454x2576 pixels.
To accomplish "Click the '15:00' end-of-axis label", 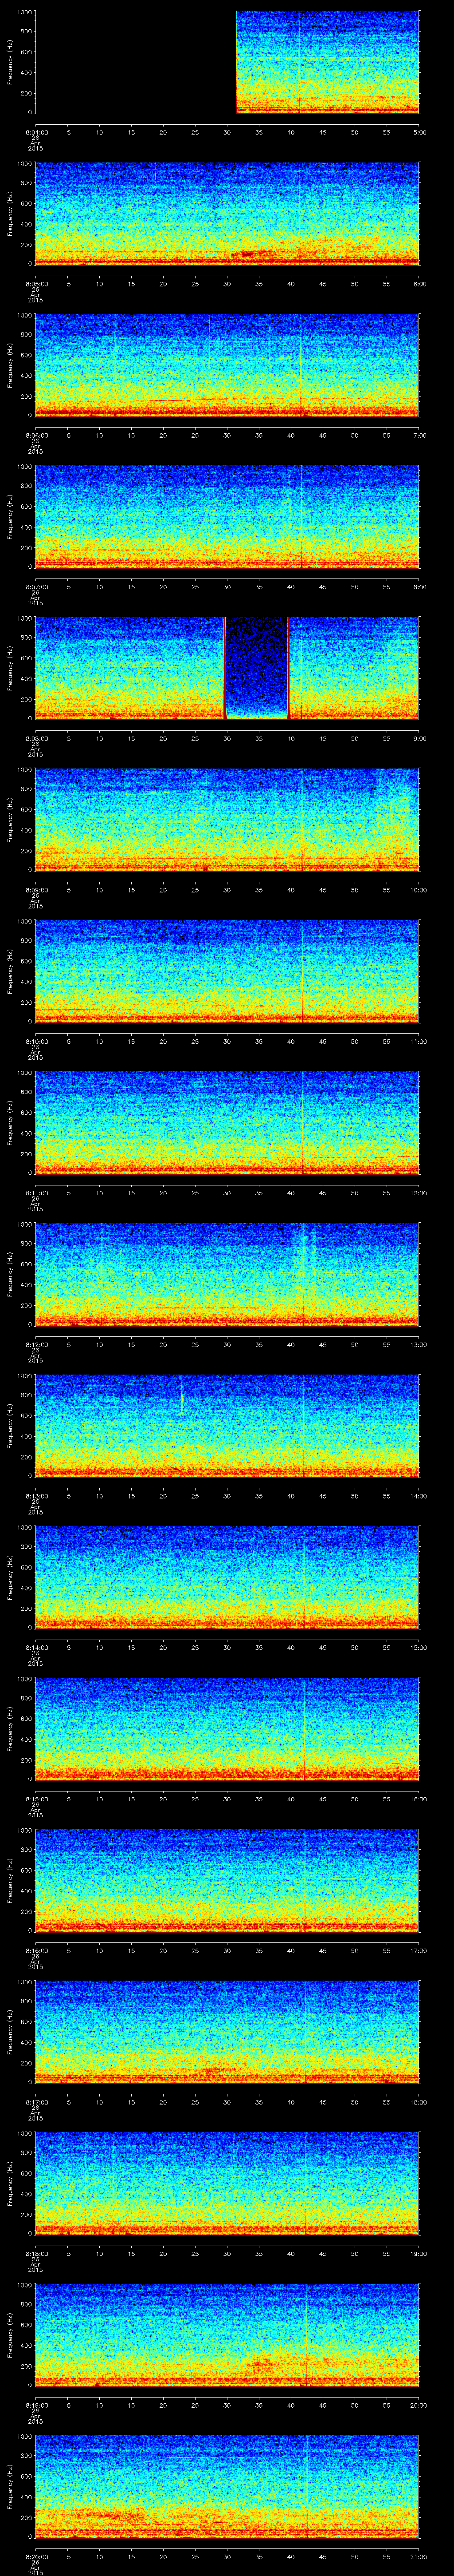I will (419, 1647).
